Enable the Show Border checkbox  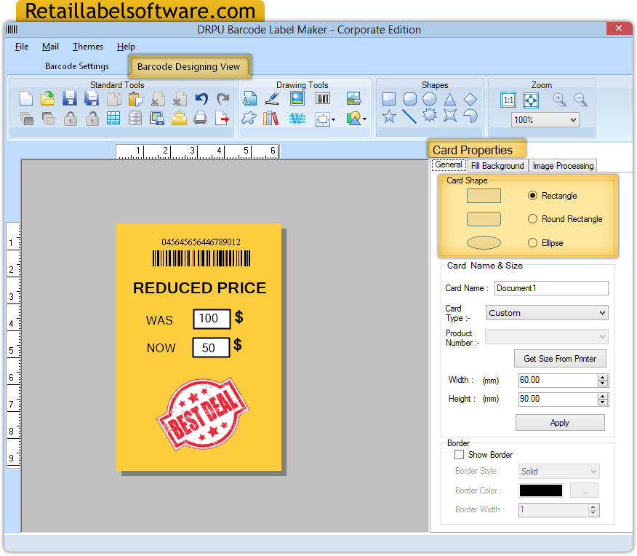(x=460, y=454)
